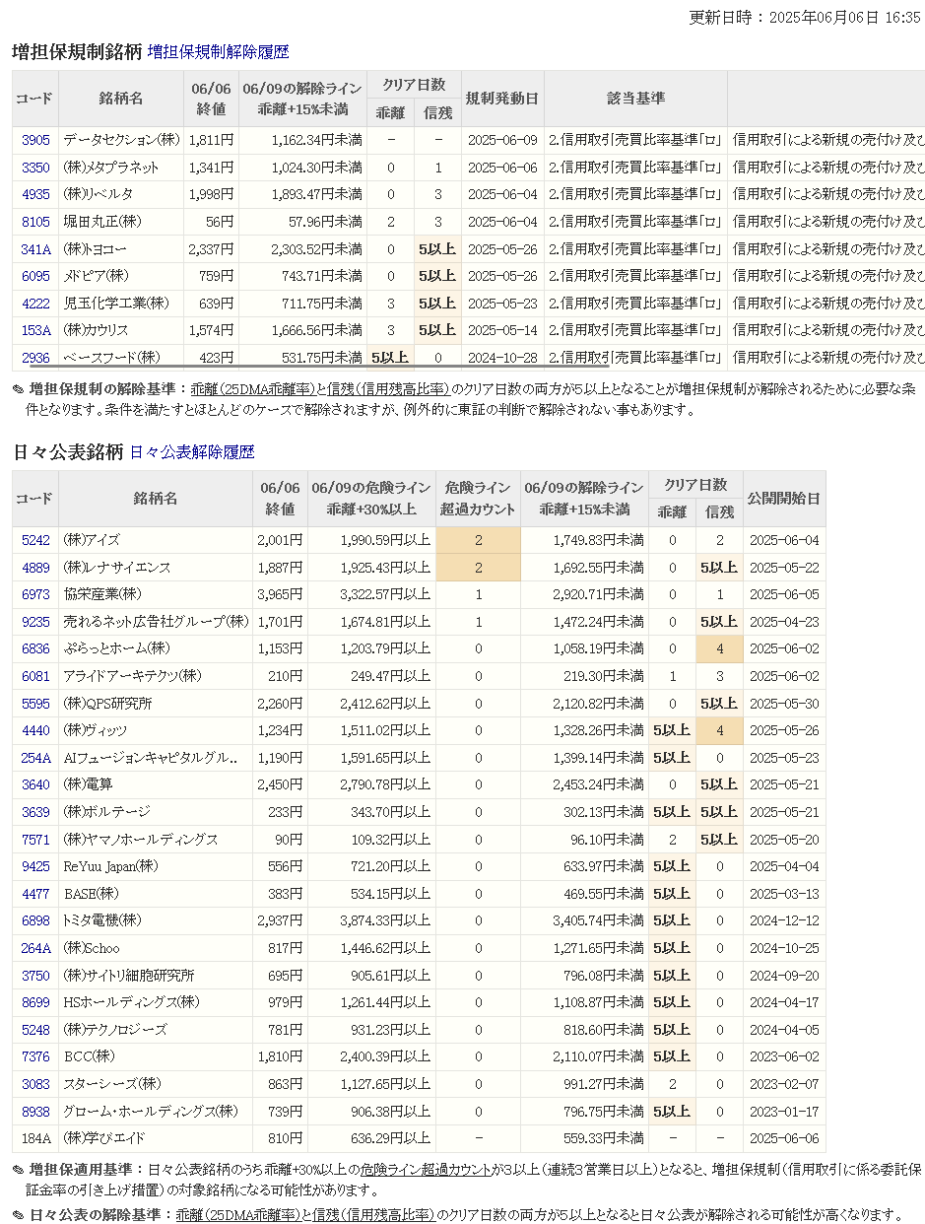
Task: Open stock code 5595 link
Action: 35,704
